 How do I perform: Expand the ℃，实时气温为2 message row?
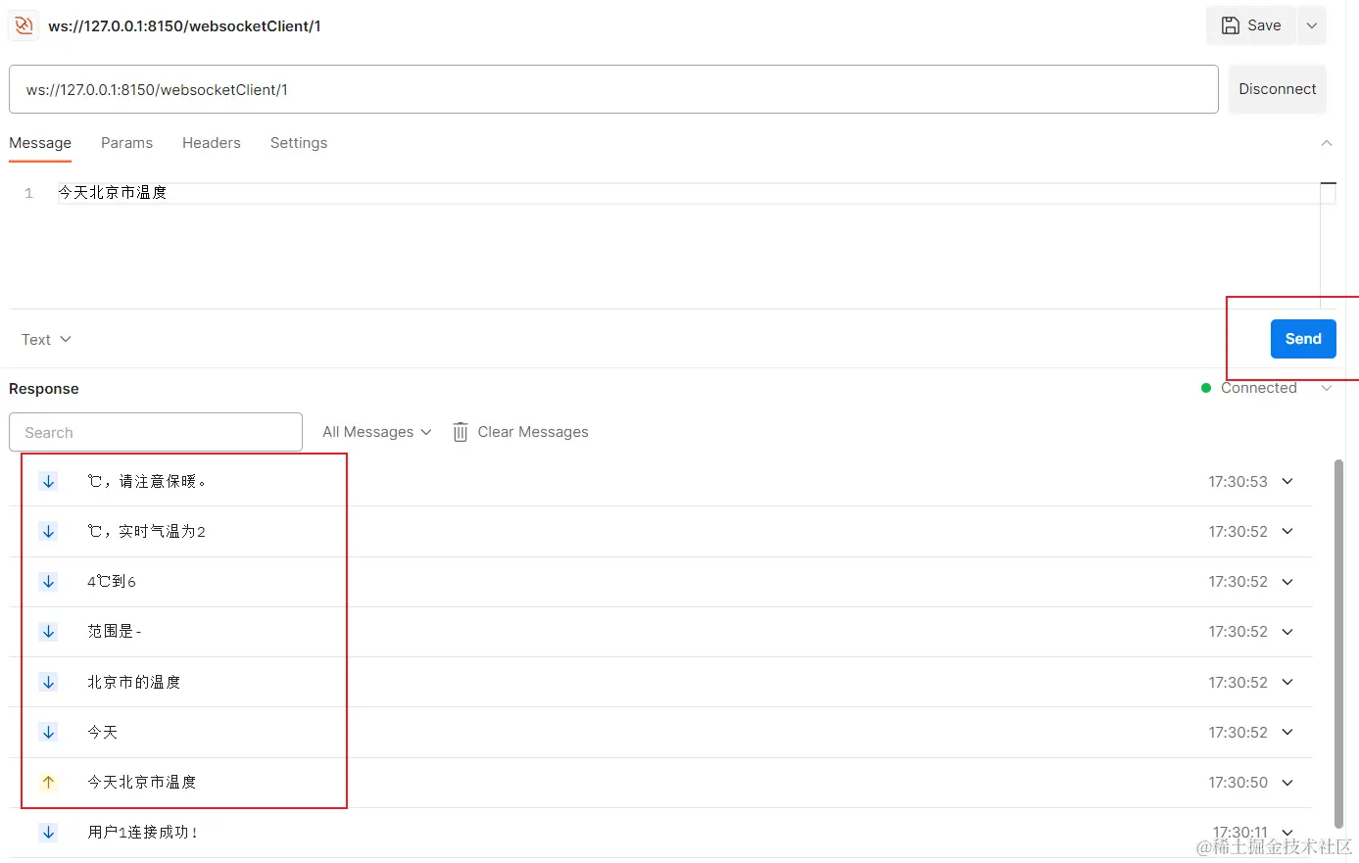coord(1287,531)
